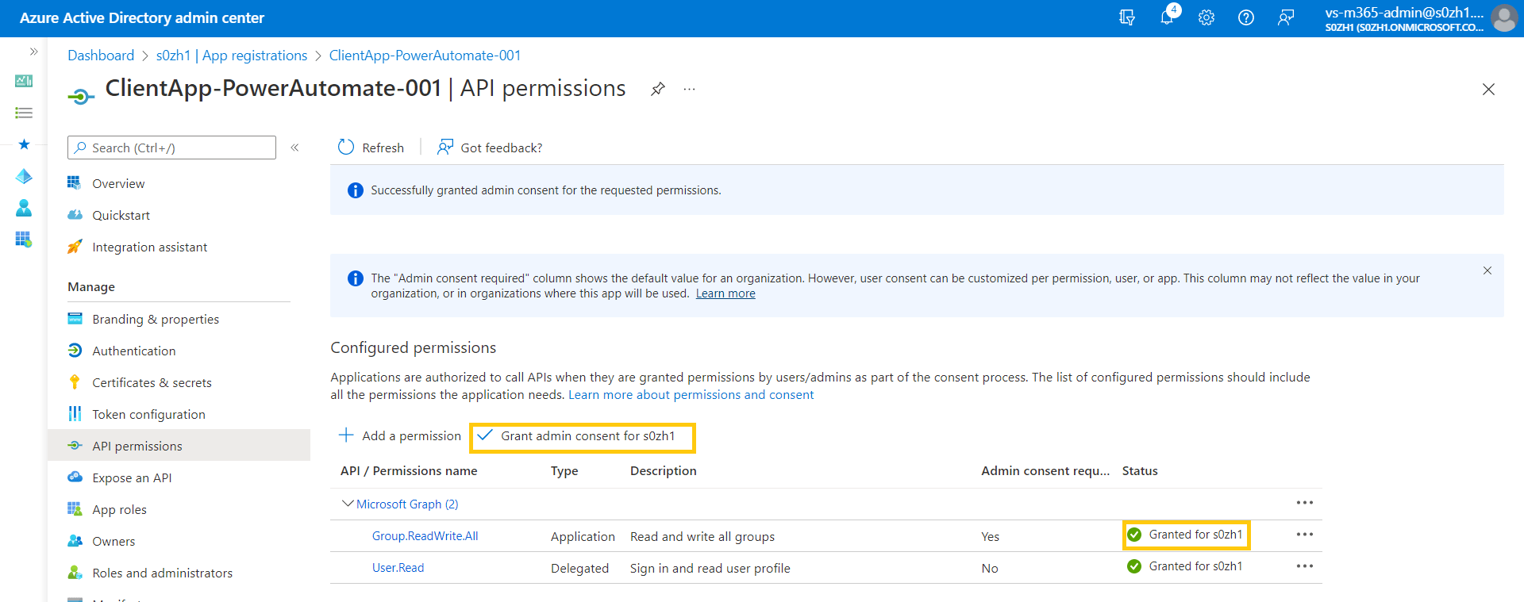Open Authentication settings

click(x=134, y=351)
